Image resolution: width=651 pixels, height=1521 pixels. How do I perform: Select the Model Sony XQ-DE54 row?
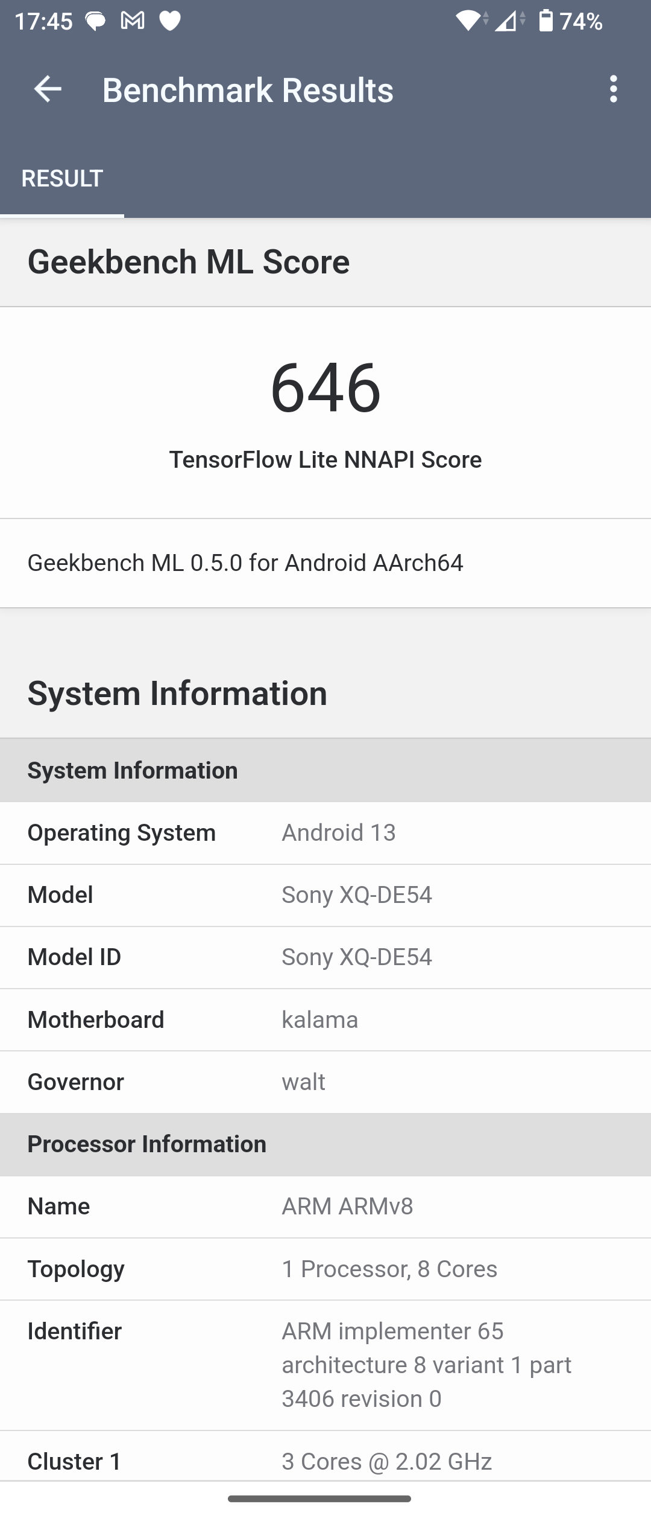point(325,895)
